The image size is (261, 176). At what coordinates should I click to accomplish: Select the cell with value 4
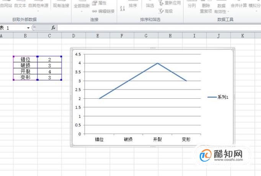(x=49, y=71)
